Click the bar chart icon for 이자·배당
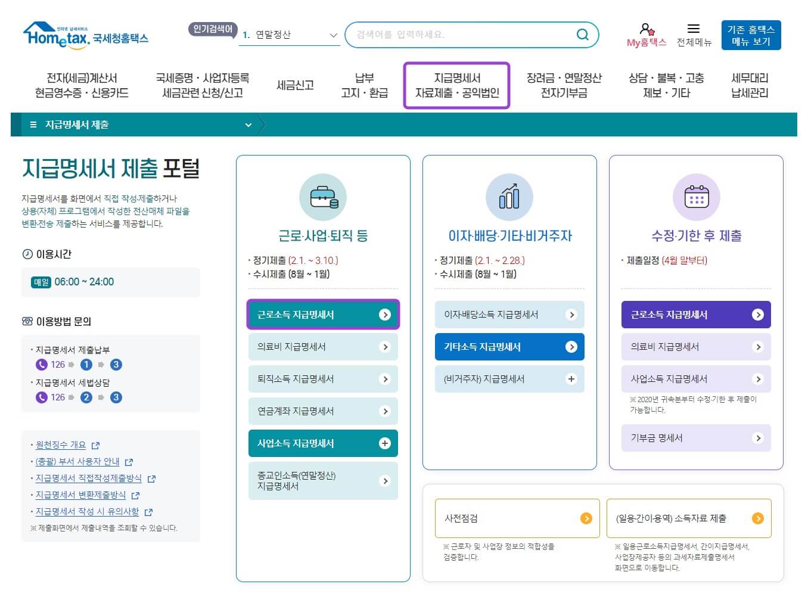The width and height of the screenshot is (808, 600). tap(509, 197)
